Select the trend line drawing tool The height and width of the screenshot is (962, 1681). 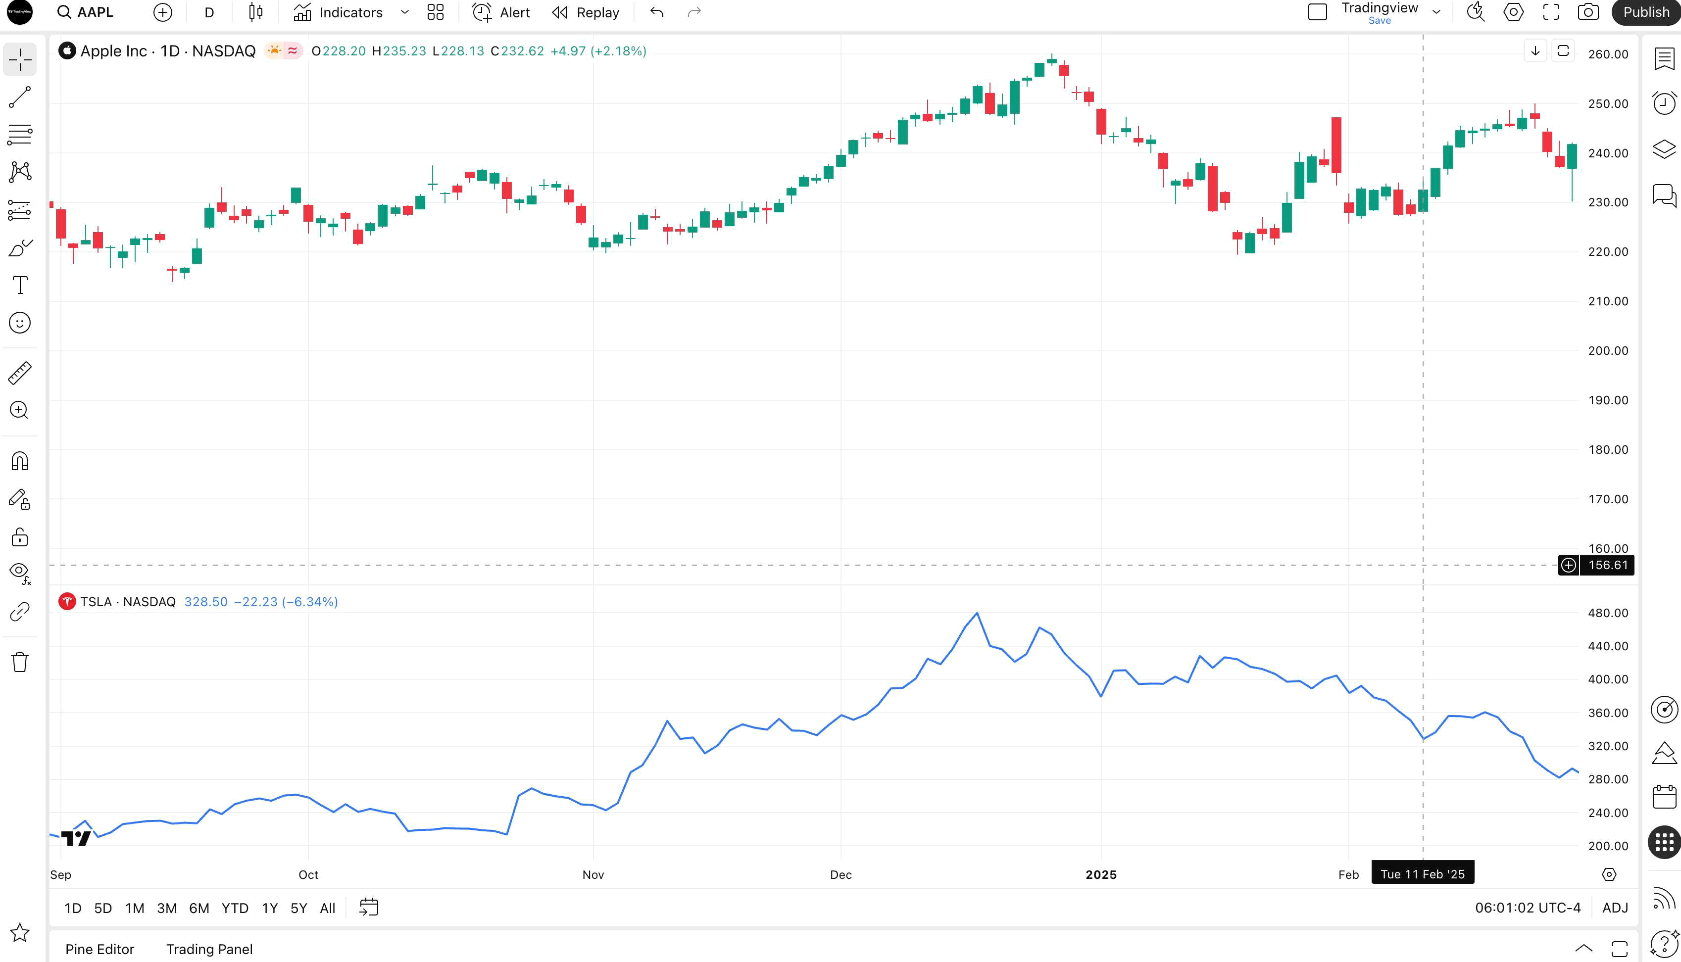[x=20, y=97]
